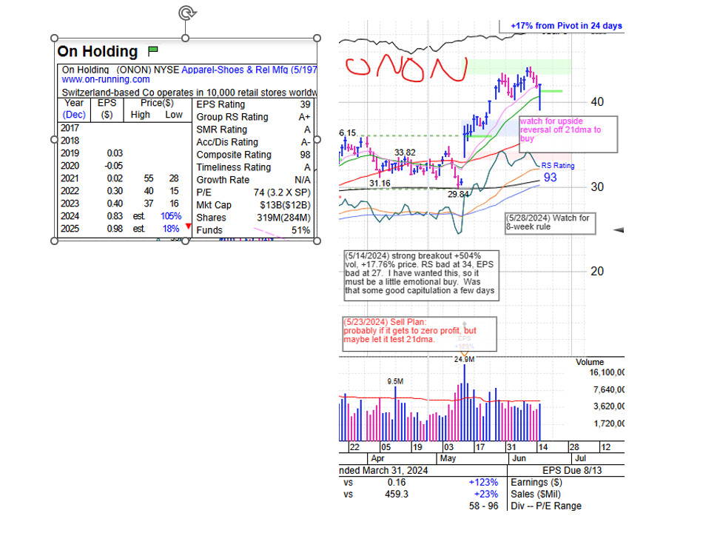703x533 pixels.
Task: Click the top-right handle of the selected image
Action: pyautogui.click(x=317, y=38)
